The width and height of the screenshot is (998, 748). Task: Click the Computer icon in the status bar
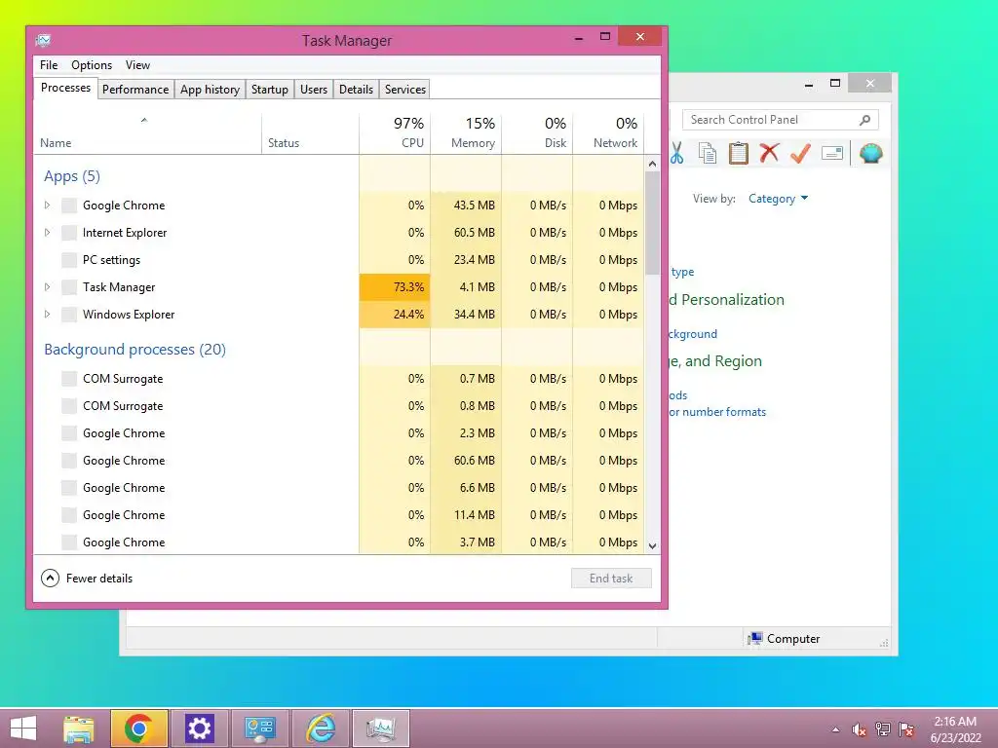pyautogui.click(x=755, y=639)
